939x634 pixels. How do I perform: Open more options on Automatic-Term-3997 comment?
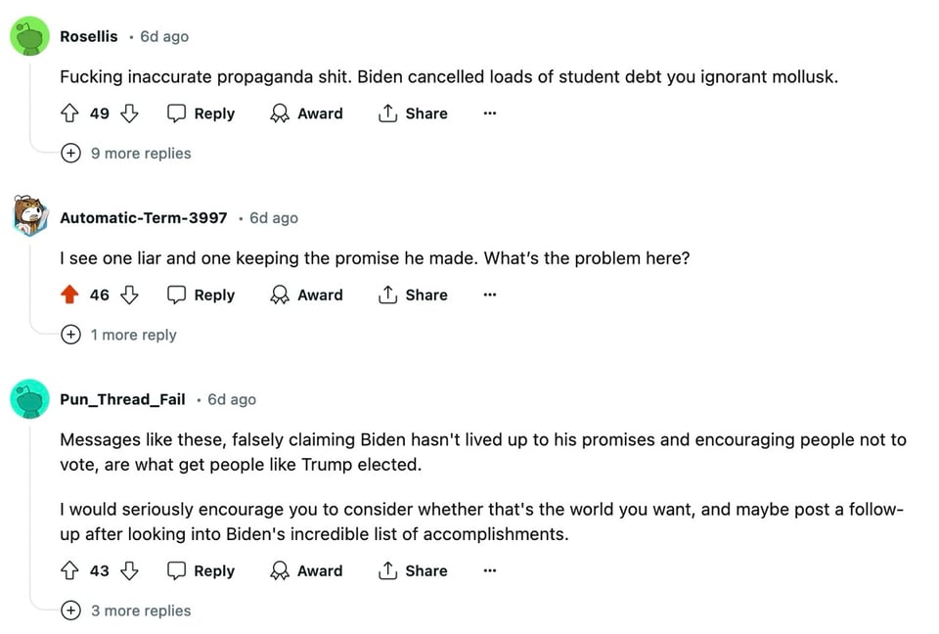[490, 295]
